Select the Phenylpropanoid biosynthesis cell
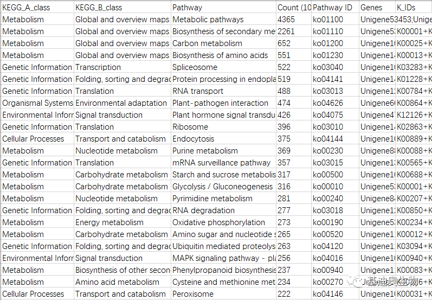Screen dimensions: 432x300 pyautogui.click(x=224, y=270)
